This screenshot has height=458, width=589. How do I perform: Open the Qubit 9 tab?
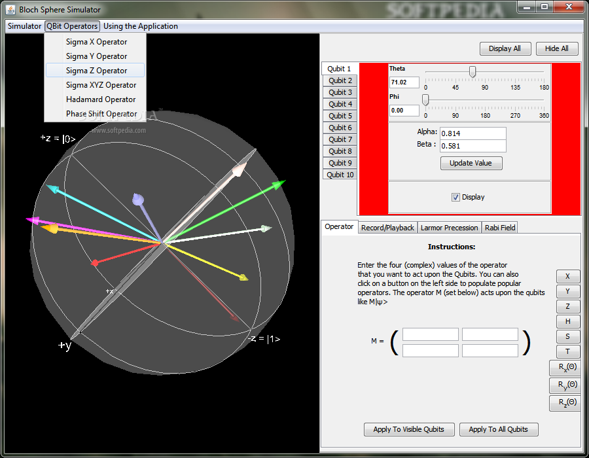340,163
